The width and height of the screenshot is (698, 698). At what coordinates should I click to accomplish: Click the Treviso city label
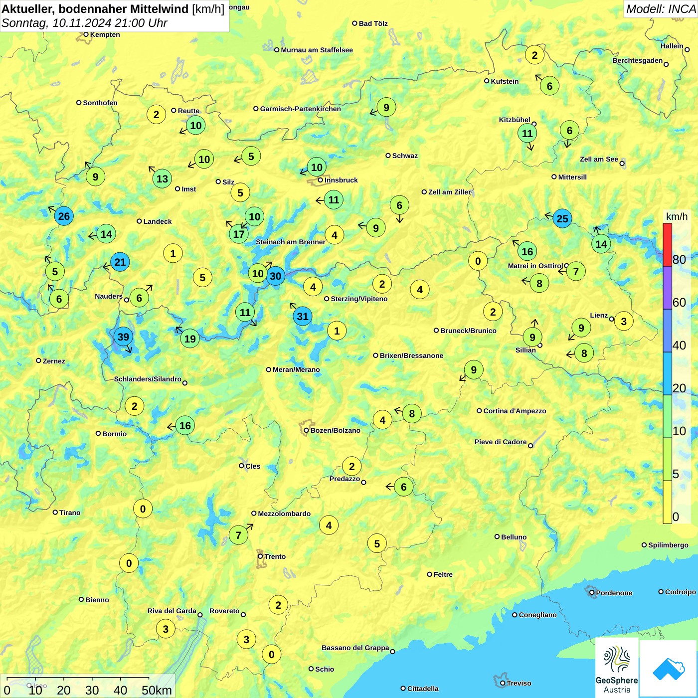point(519,683)
